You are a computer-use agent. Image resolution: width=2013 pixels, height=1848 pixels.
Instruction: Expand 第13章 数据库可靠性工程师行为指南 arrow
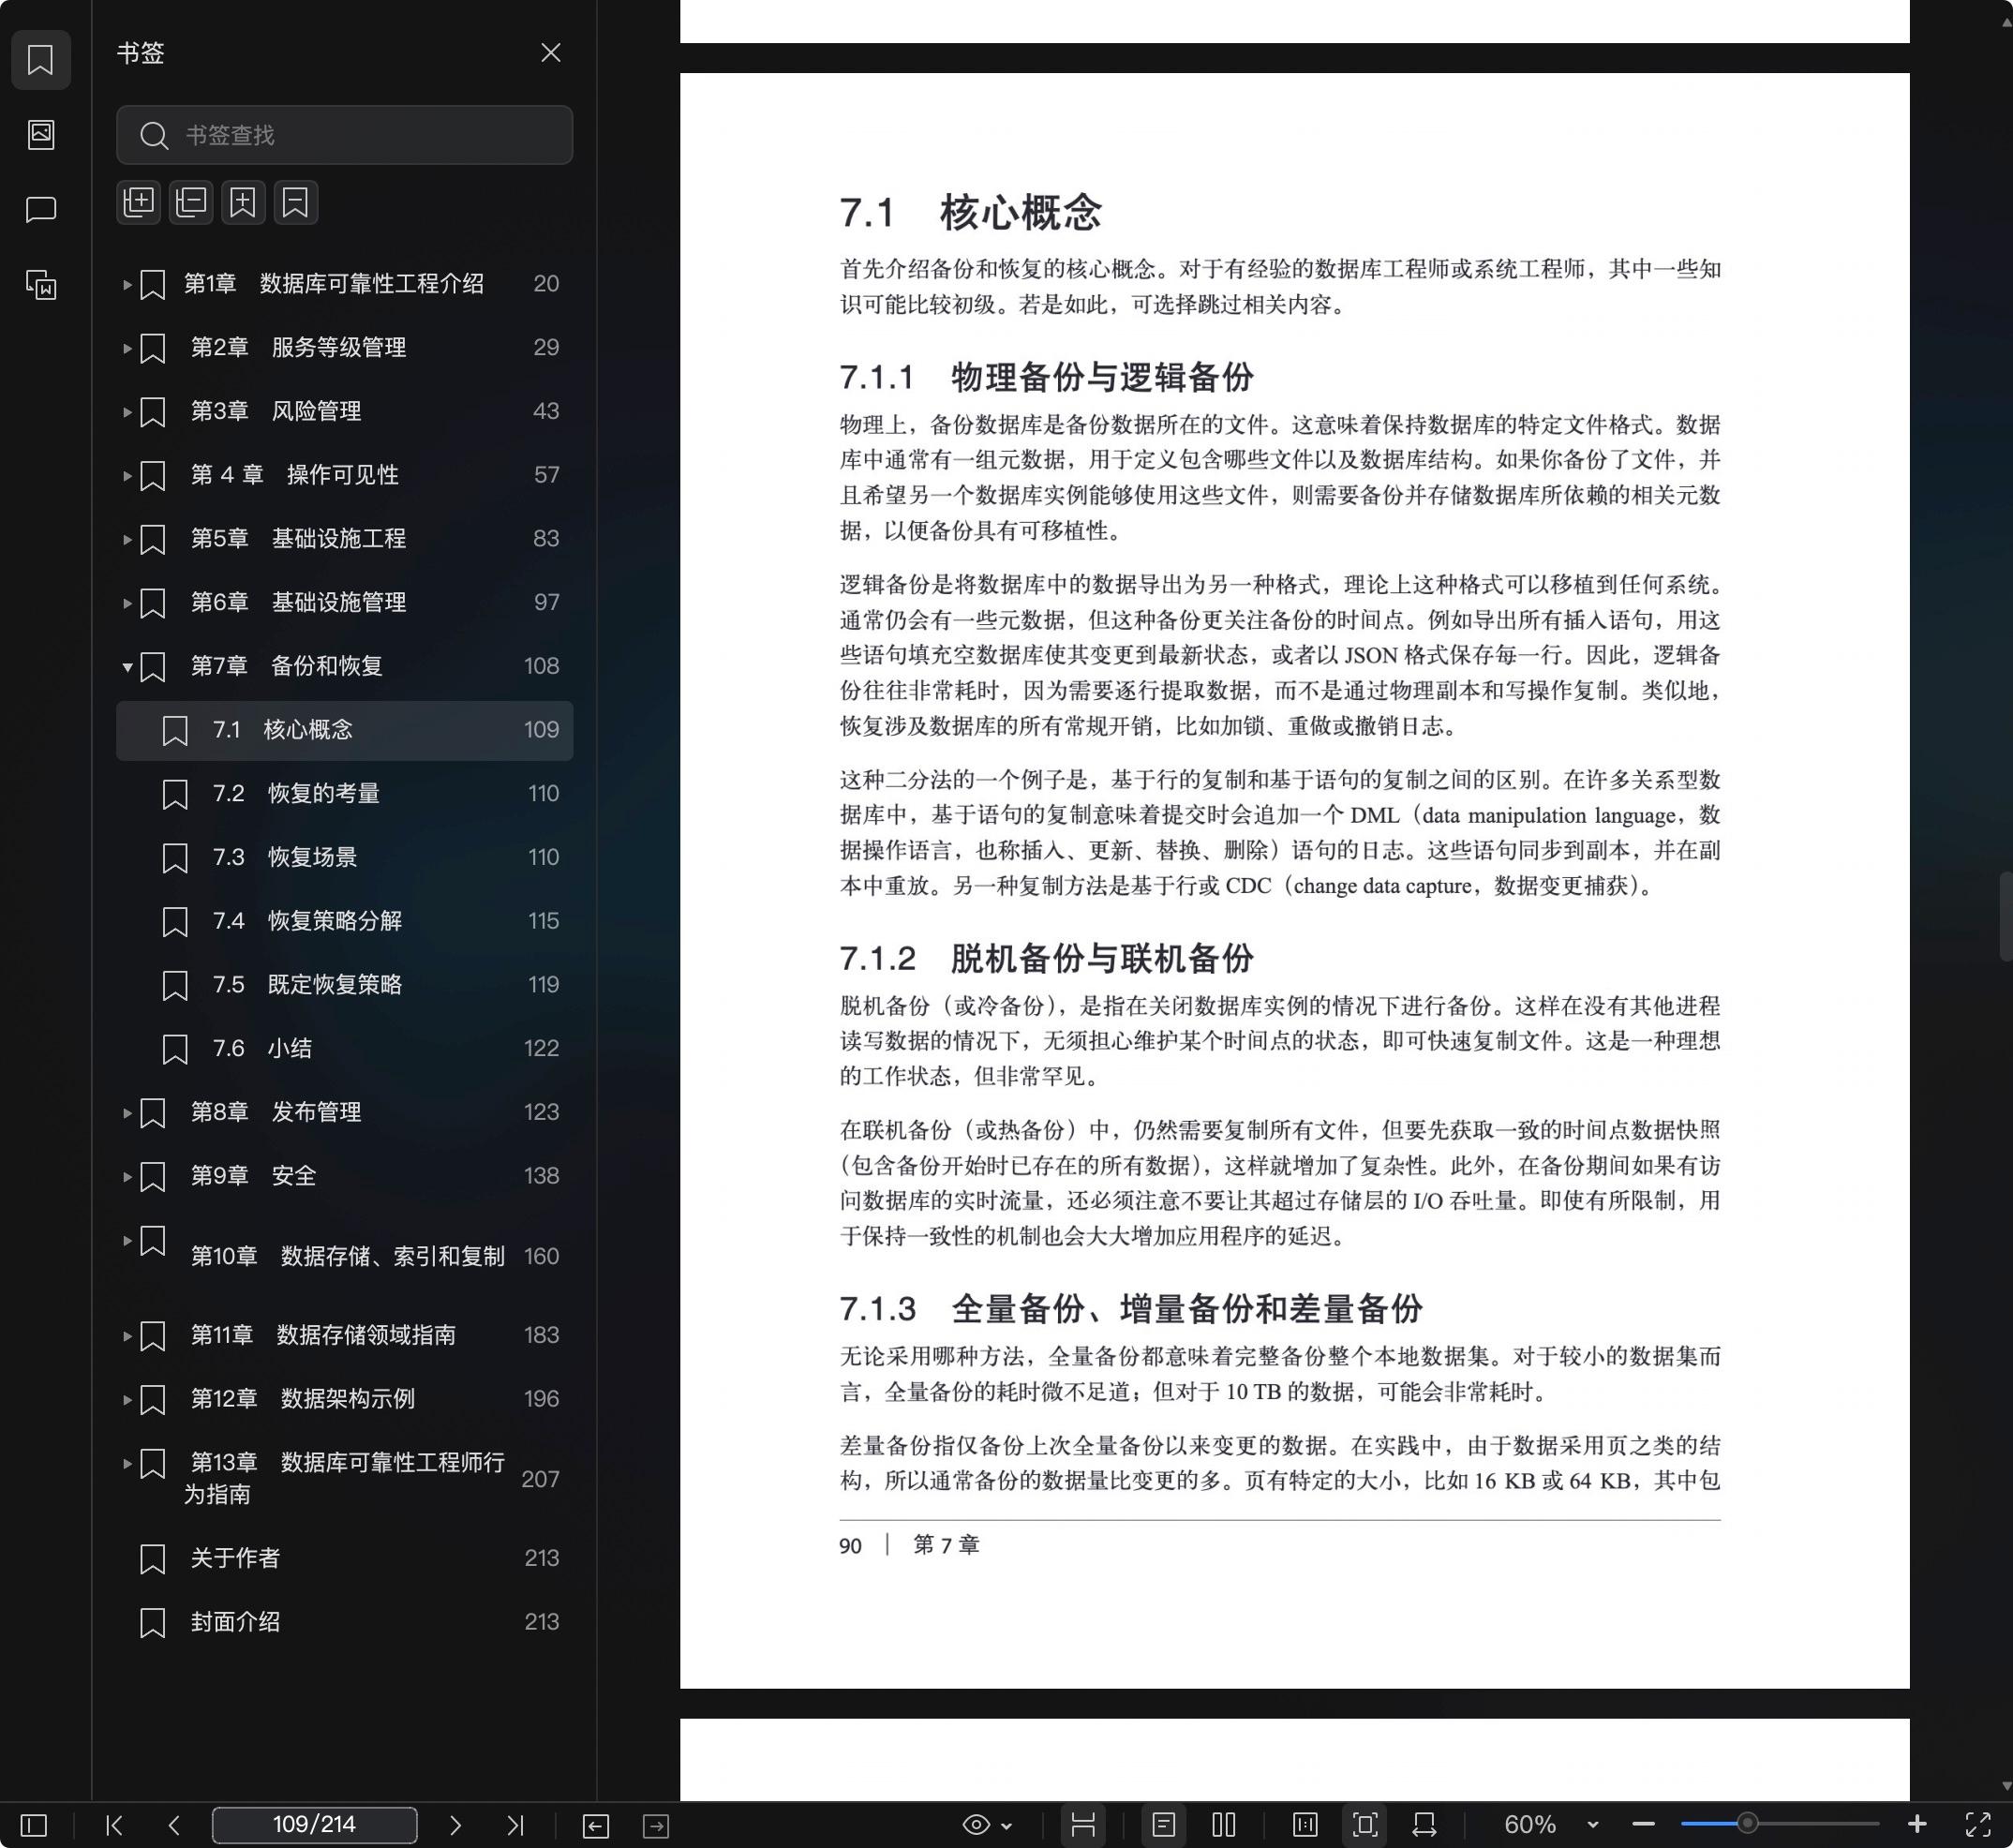click(127, 1464)
